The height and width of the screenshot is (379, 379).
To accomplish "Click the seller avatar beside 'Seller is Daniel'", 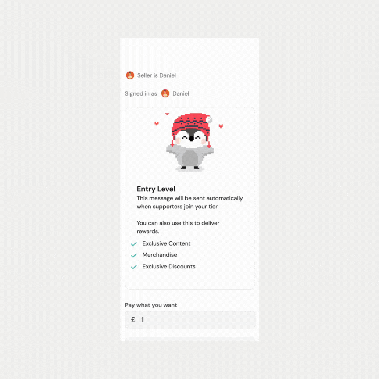I will [x=130, y=75].
